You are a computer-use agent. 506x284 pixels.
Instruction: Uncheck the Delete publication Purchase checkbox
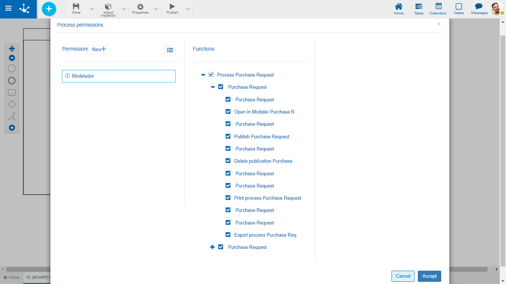(x=228, y=161)
